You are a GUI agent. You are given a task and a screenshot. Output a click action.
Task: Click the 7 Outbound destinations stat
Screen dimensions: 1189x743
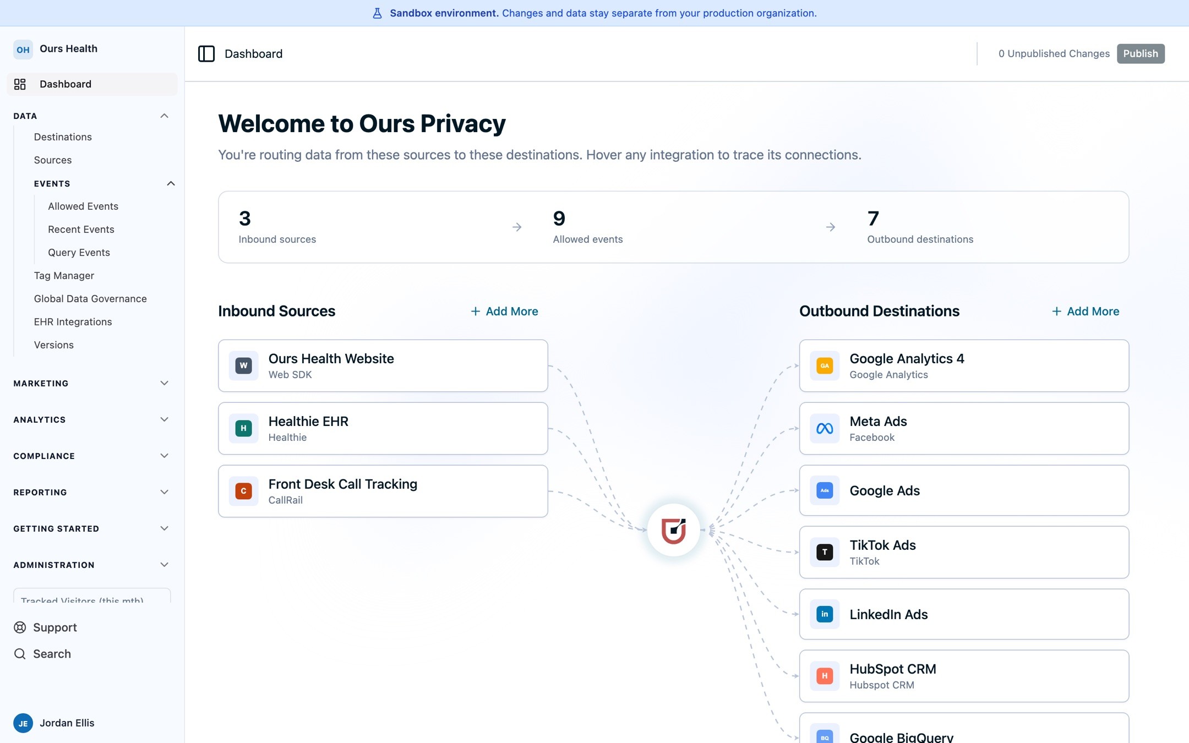point(920,227)
